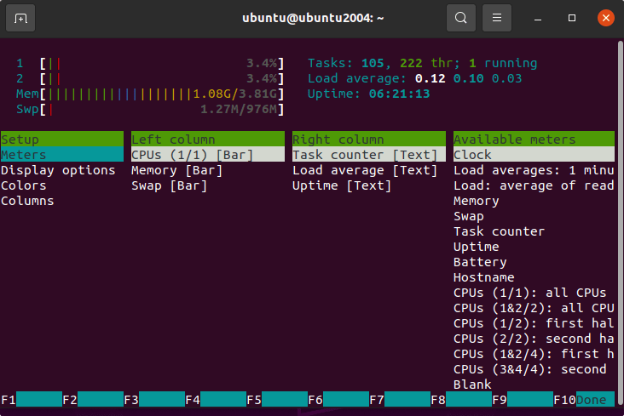Open the terminal hamburger menu
Screen dimensions: 624x416
(498, 18)
